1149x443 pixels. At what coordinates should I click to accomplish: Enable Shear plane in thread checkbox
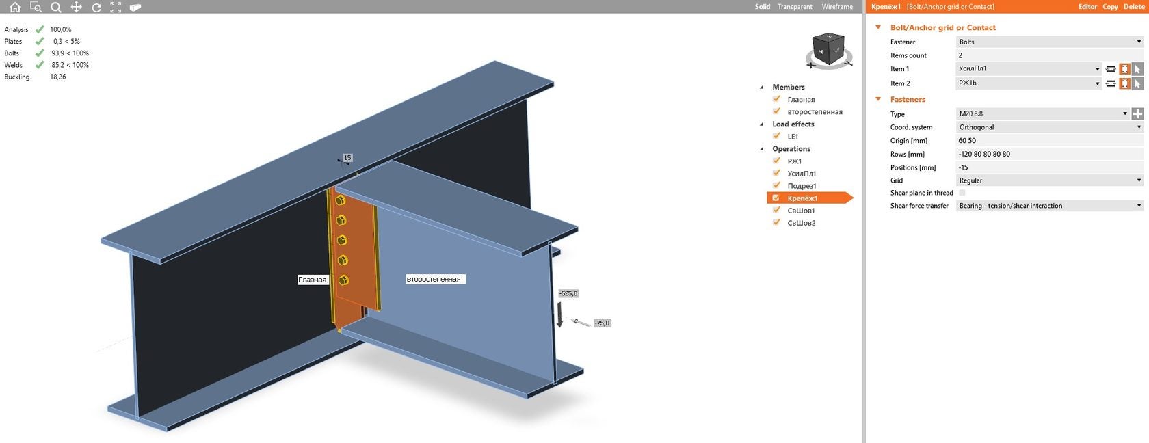pyautogui.click(x=962, y=193)
